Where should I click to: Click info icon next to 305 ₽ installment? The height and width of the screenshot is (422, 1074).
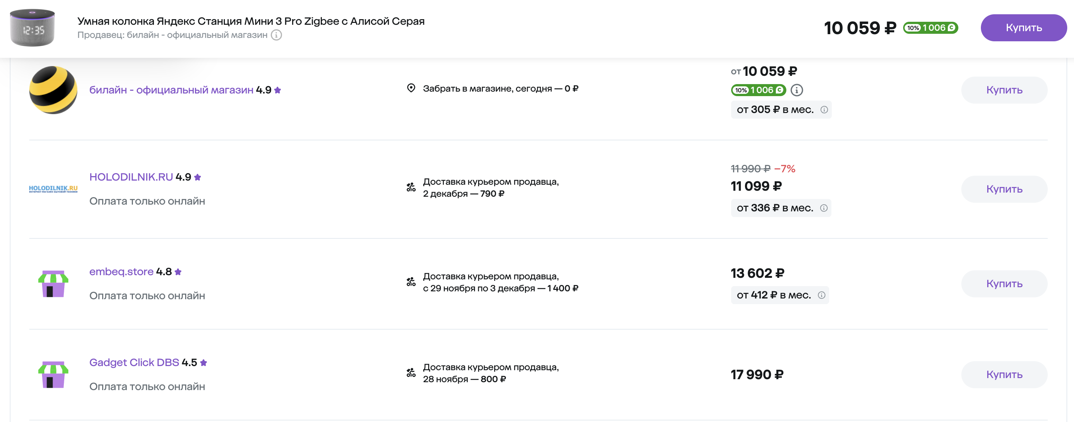tap(824, 110)
